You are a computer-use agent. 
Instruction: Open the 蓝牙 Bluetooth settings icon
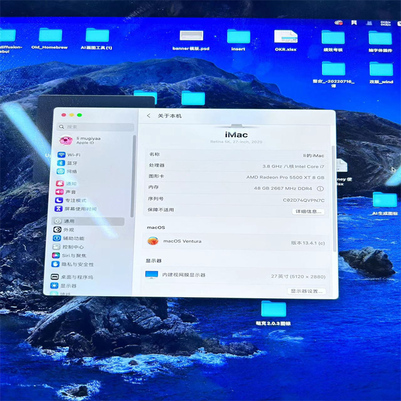tap(61, 163)
